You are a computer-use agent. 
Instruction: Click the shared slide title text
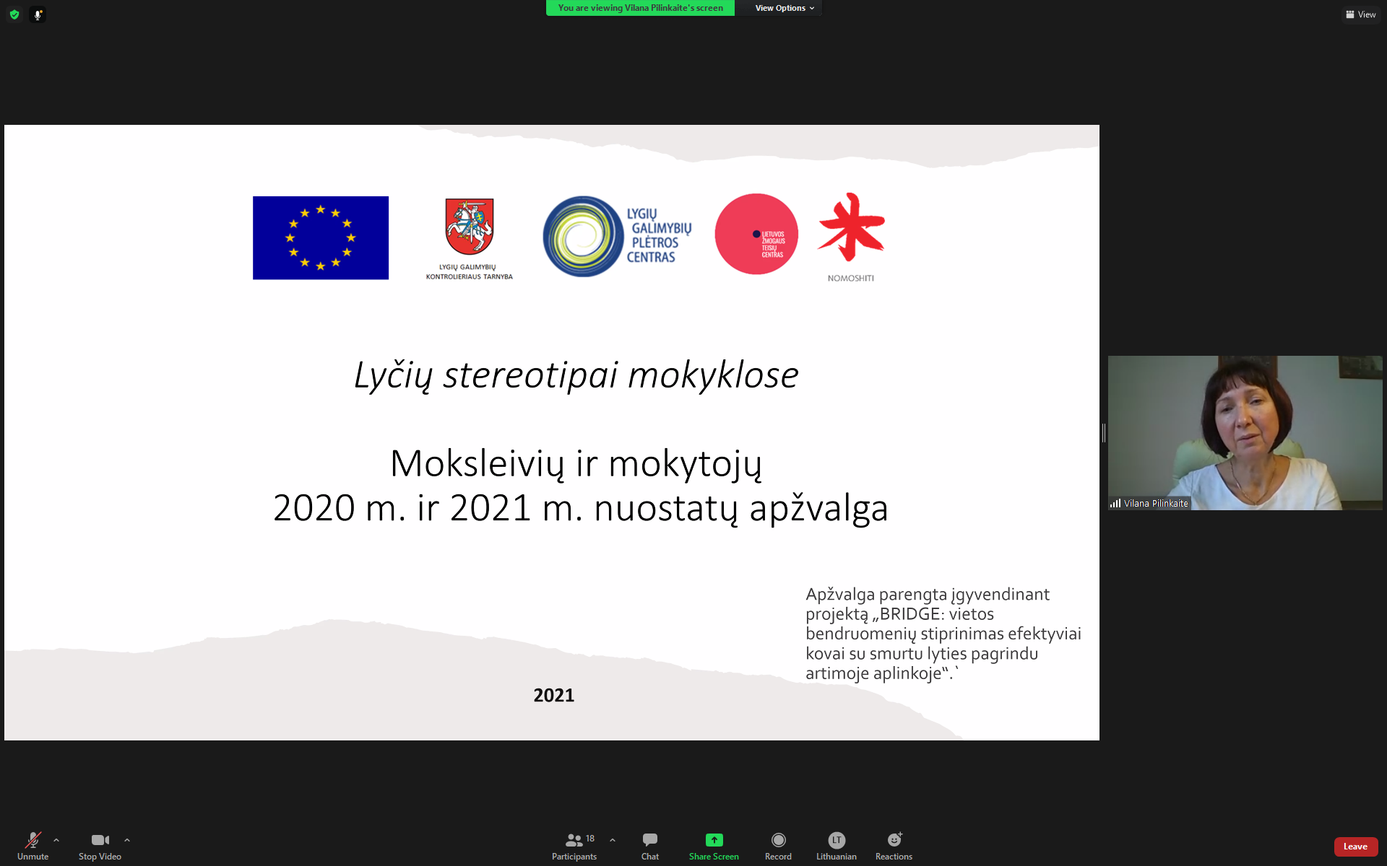point(576,375)
